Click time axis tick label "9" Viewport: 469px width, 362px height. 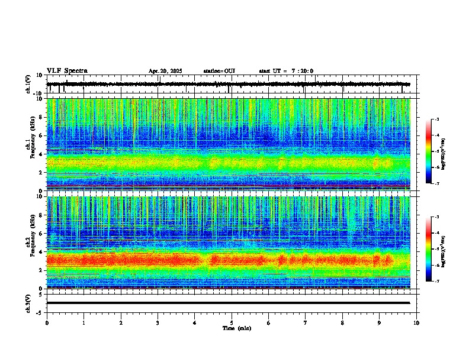(x=379, y=323)
